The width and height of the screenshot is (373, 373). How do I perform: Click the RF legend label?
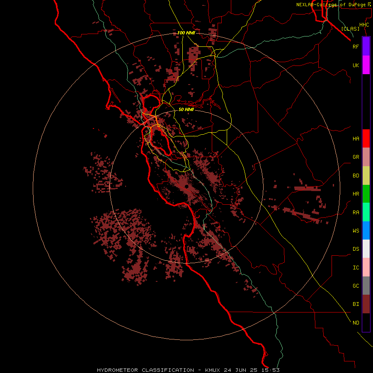356,46
